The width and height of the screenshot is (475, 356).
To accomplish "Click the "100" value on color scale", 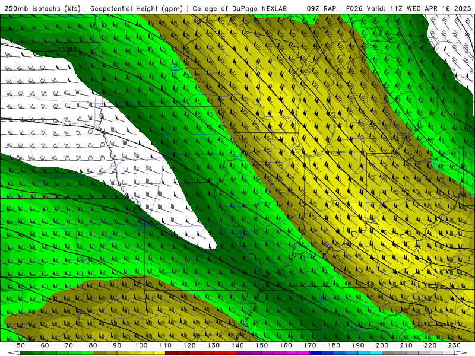I will [x=141, y=345].
